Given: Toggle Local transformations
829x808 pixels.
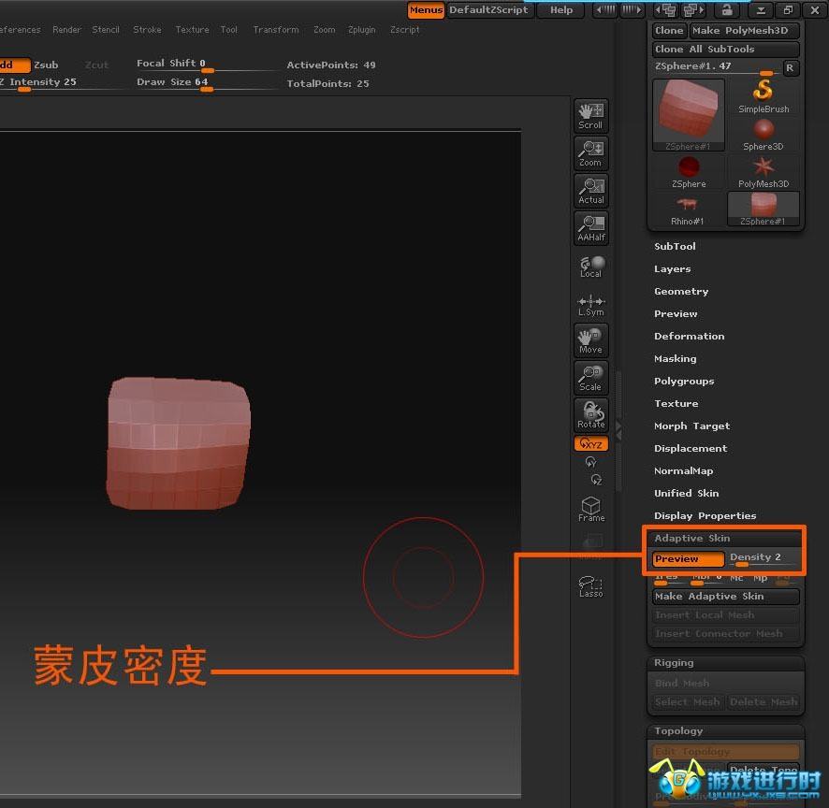Looking at the screenshot, I should pos(590,267).
